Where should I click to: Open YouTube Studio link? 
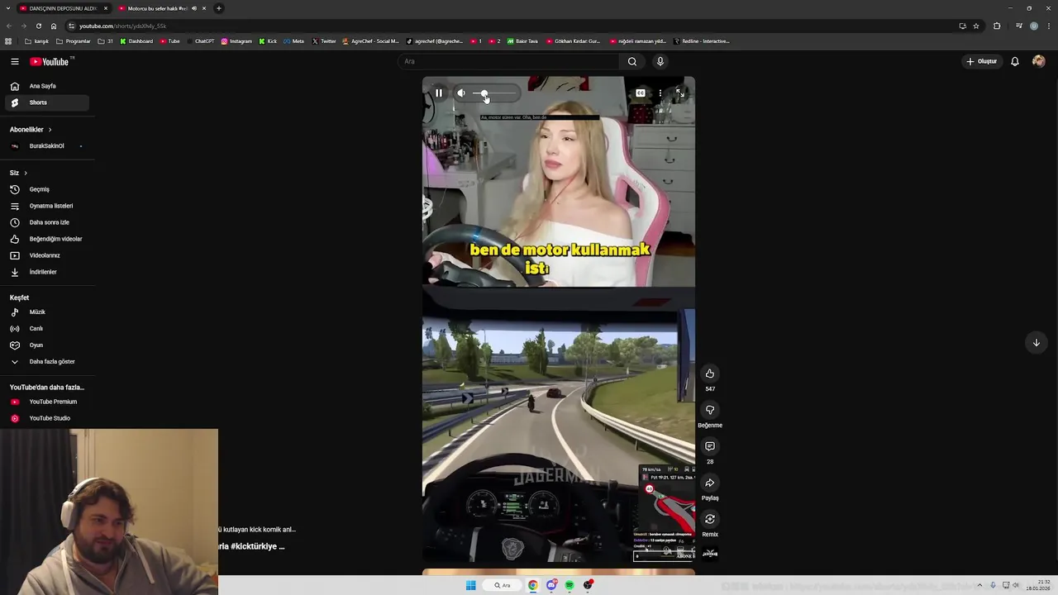pyautogui.click(x=46, y=418)
